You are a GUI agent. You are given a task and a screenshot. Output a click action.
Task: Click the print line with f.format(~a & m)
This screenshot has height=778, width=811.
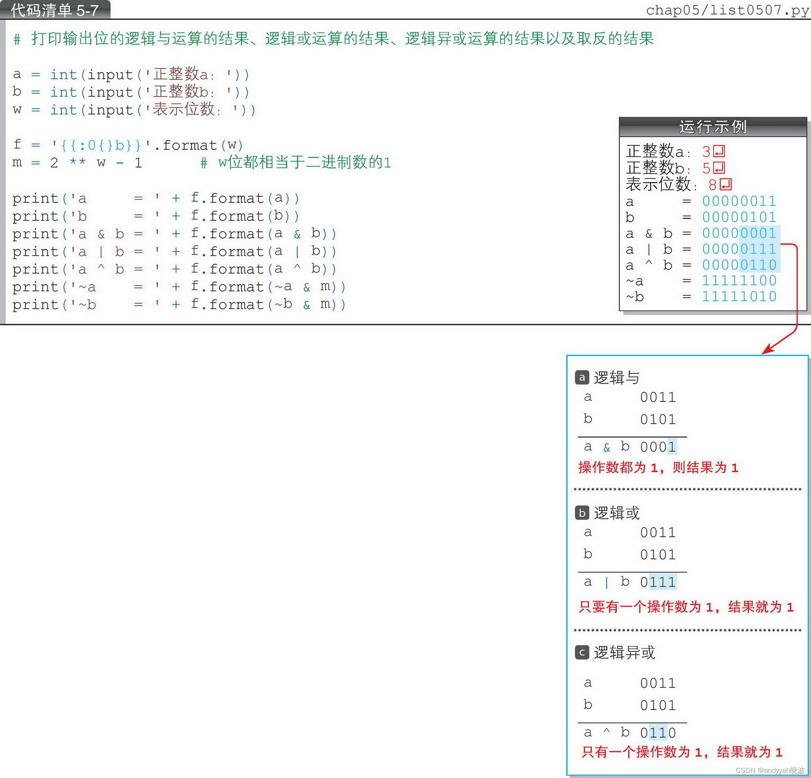click(179, 287)
